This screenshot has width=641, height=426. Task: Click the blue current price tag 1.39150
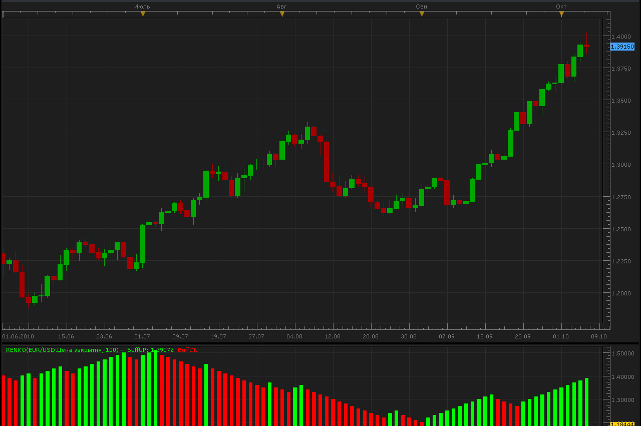622,47
